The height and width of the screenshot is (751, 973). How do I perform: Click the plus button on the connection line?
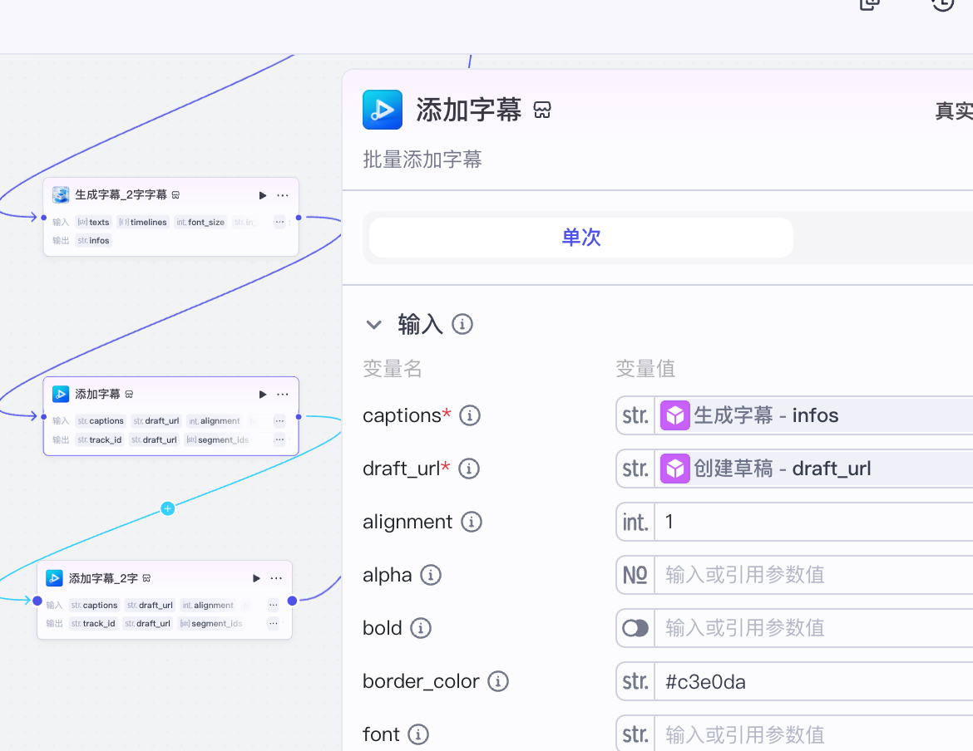tap(168, 508)
